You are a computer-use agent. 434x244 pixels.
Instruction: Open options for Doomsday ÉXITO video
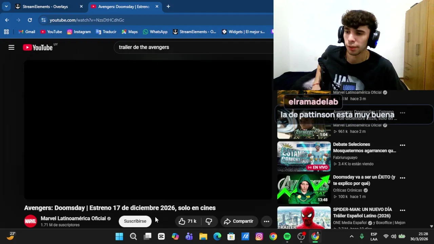[x=402, y=178]
